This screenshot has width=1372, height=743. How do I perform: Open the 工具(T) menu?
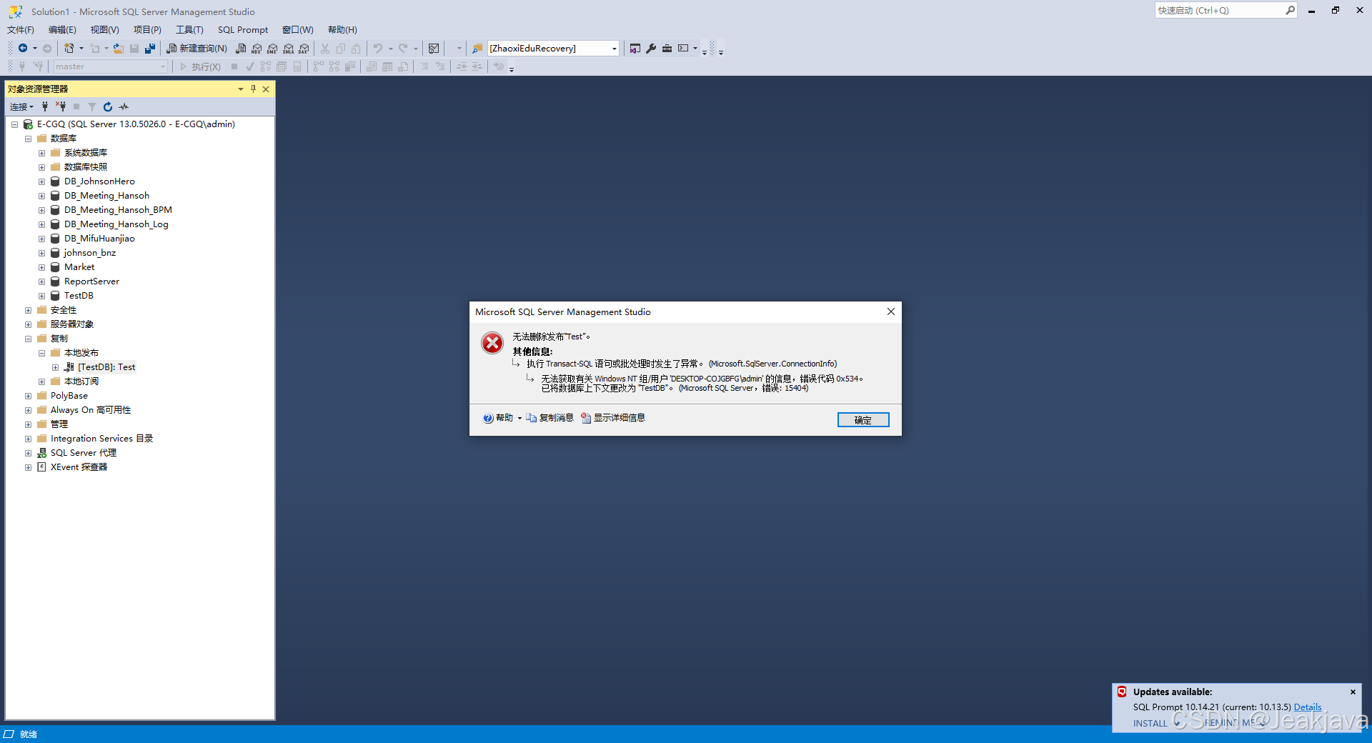(x=189, y=29)
